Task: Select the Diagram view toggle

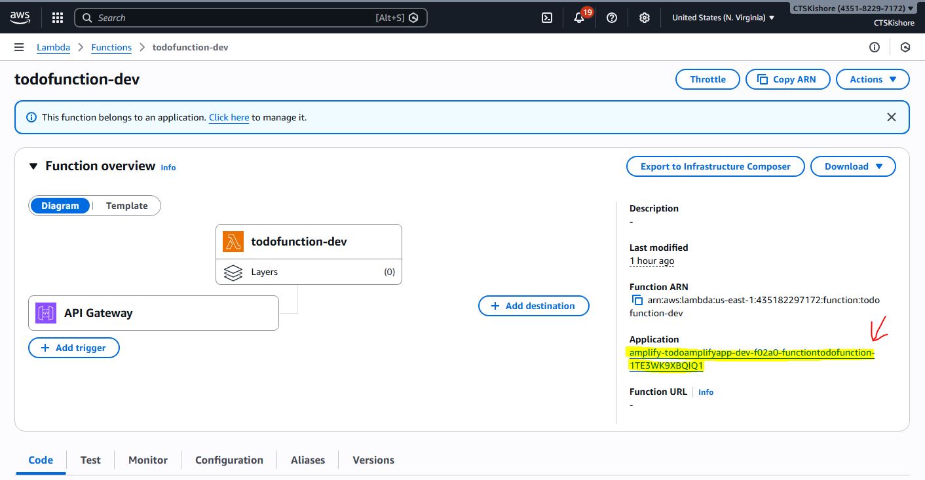Action: [x=60, y=206]
